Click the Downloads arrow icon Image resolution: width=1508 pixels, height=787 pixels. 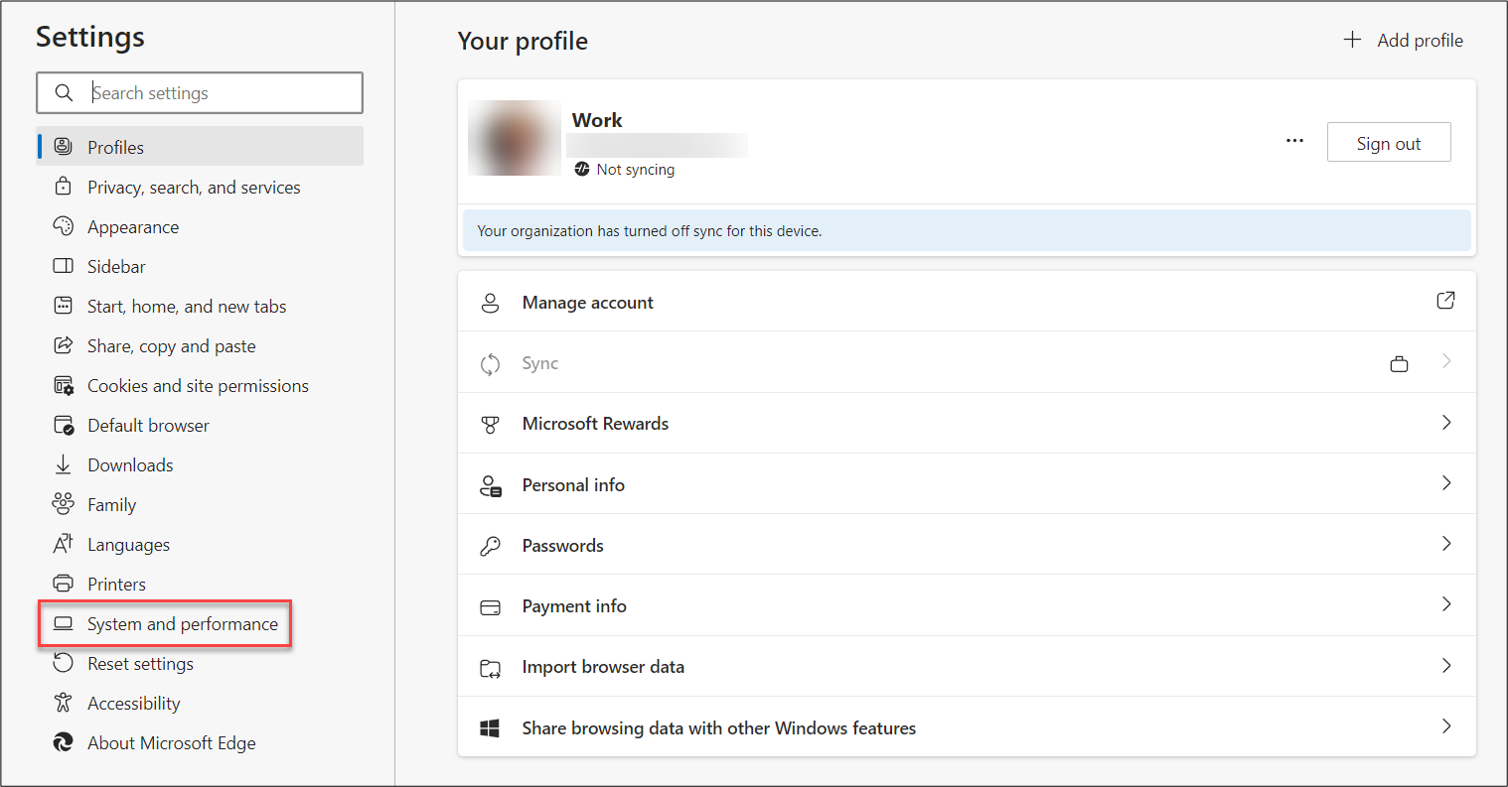(63, 464)
